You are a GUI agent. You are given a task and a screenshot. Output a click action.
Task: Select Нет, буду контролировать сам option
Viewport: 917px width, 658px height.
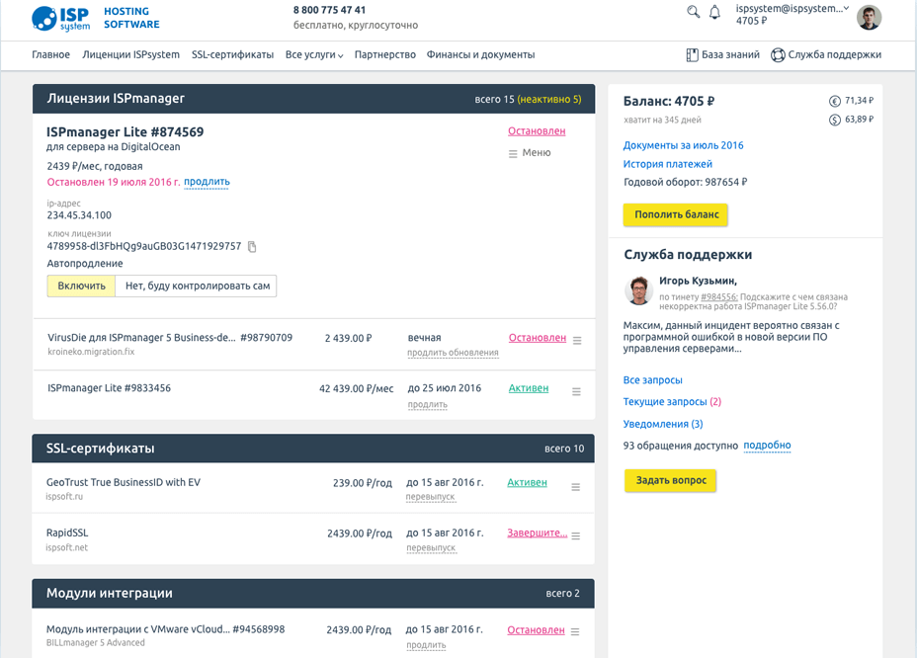[197, 286]
